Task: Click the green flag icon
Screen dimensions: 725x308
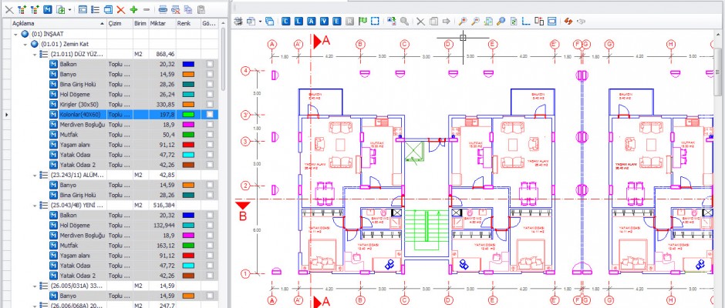Action: pos(362,22)
